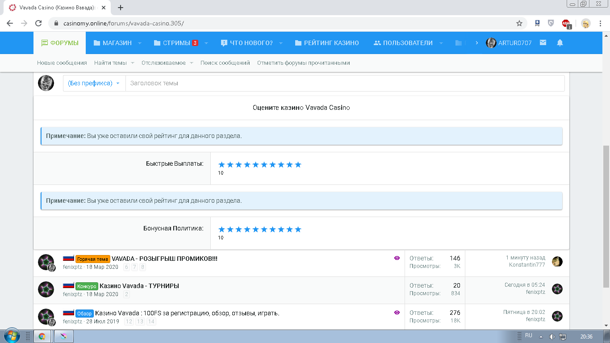Click second pinned app icon in taskbar

(x=63, y=336)
